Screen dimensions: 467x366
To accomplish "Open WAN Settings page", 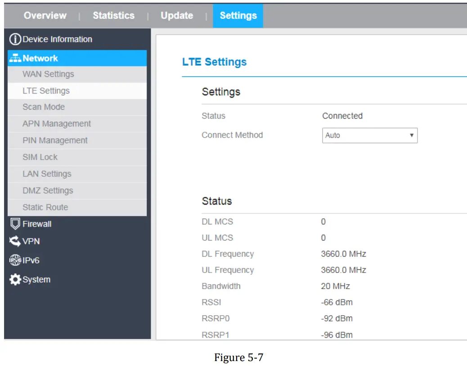I will click(x=77, y=74).
